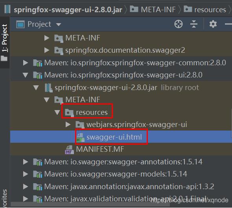The height and width of the screenshot is (208, 232).
Task: Collapse the resources folder arrow
Action: coord(57,112)
